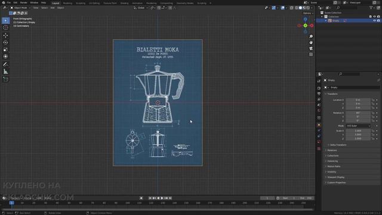Click the Scale X value field
Image resolution: width=382 pixels, height=215 pixels.
pyautogui.click(x=358, y=131)
